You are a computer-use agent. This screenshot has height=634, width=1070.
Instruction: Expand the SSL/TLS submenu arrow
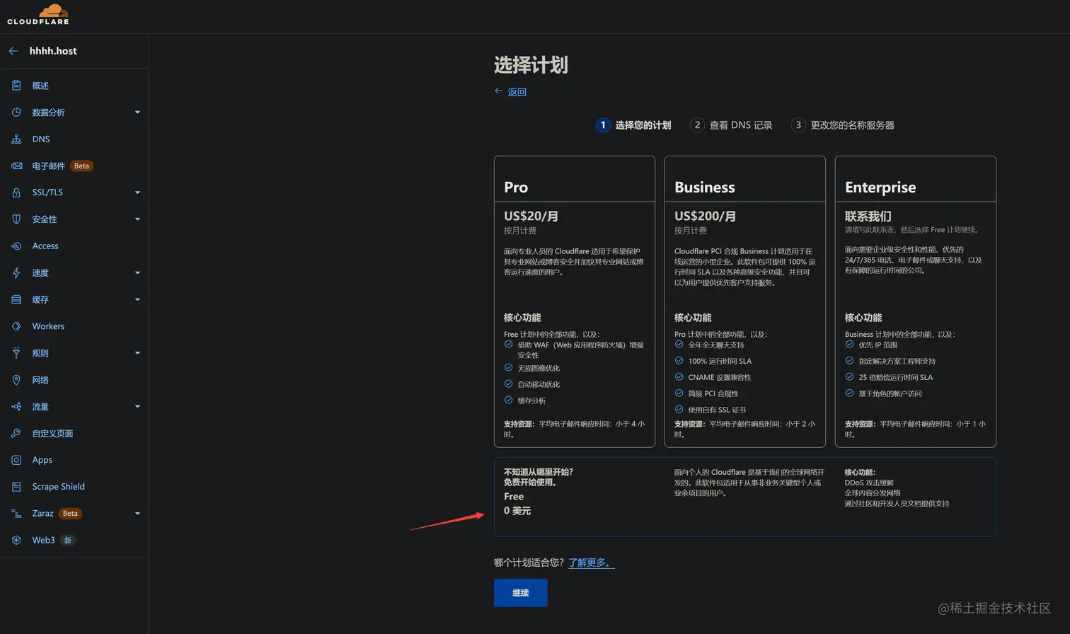(x=137, y=192)
